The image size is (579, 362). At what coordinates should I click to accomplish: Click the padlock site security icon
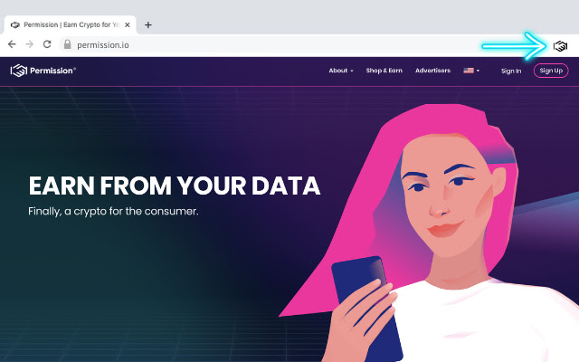point(67,44)
